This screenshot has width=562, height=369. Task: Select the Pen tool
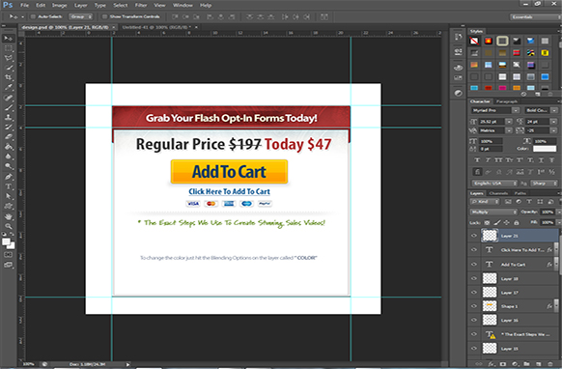8,177
